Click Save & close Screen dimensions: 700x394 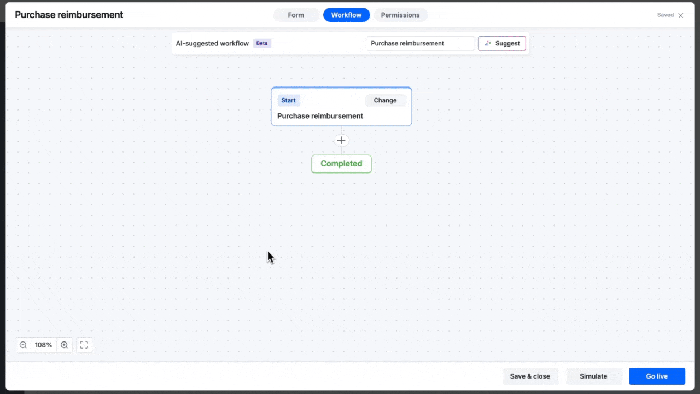coord(530,376)
